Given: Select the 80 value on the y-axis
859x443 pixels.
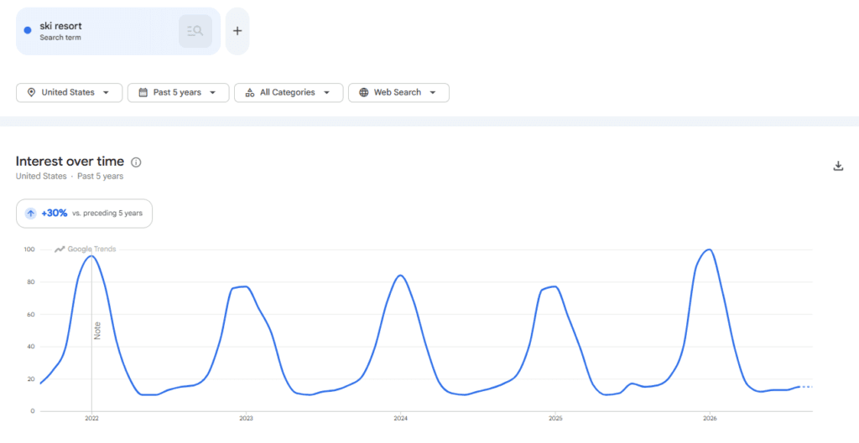Looking at the screenshot, I should 31,282.
